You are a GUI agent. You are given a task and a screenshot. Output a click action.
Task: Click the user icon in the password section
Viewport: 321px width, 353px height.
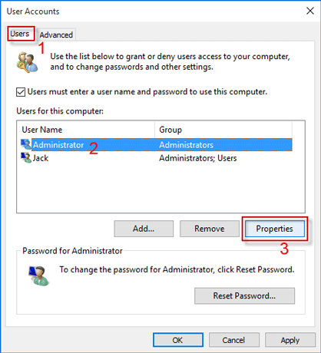38,275
